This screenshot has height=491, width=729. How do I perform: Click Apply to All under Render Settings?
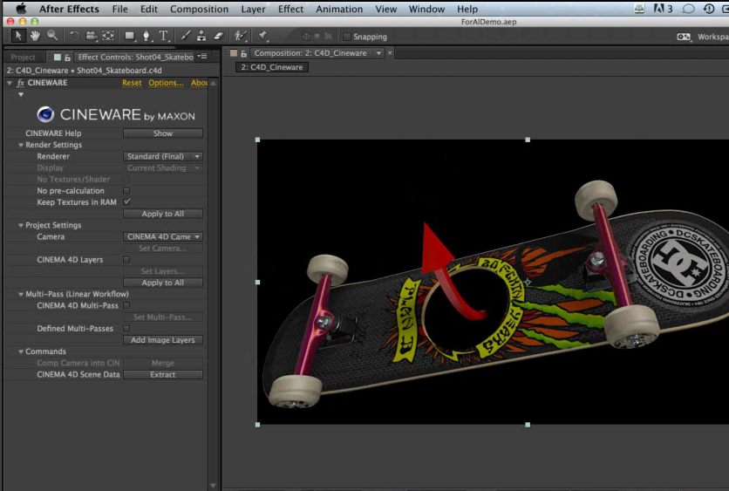163,214
